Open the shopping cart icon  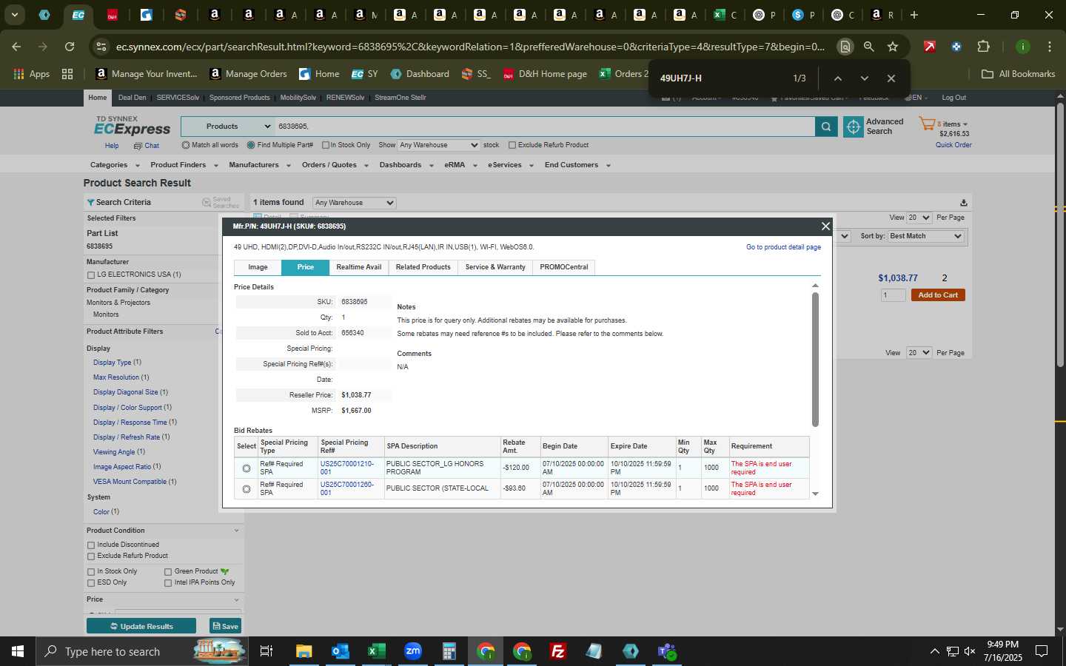[x=927, y=124]
